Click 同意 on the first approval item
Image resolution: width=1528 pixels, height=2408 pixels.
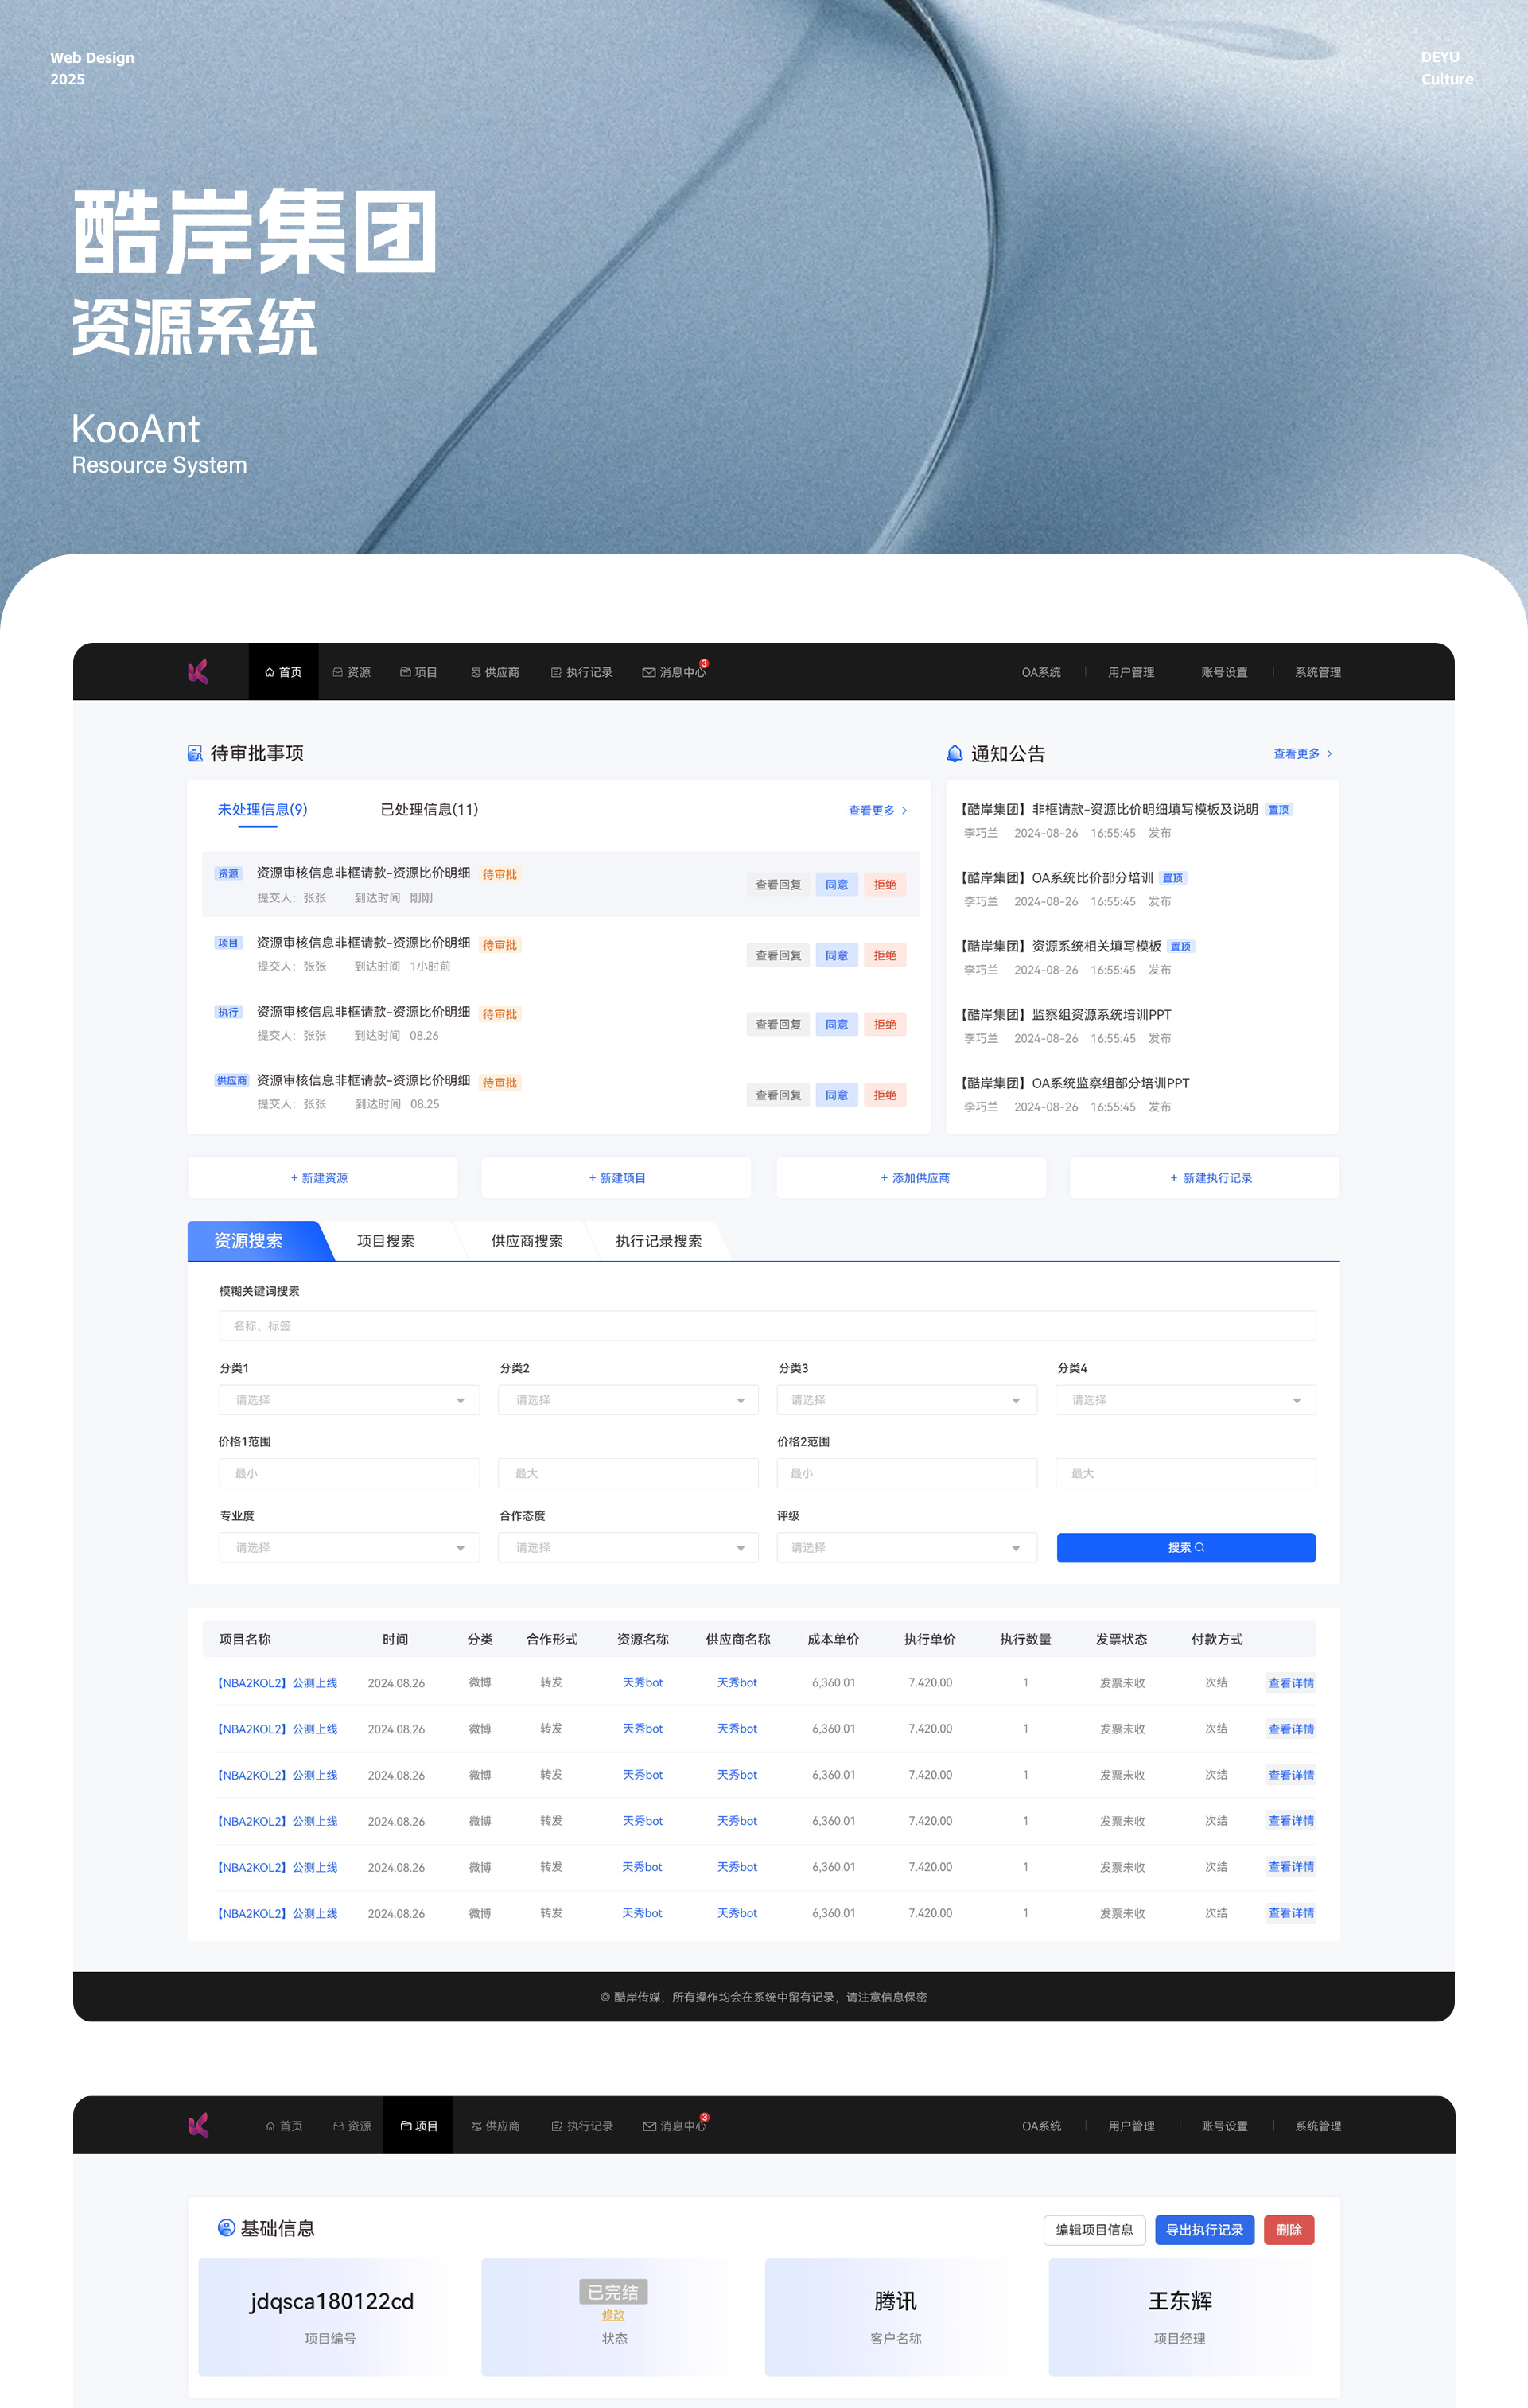[x=836, y=885]
